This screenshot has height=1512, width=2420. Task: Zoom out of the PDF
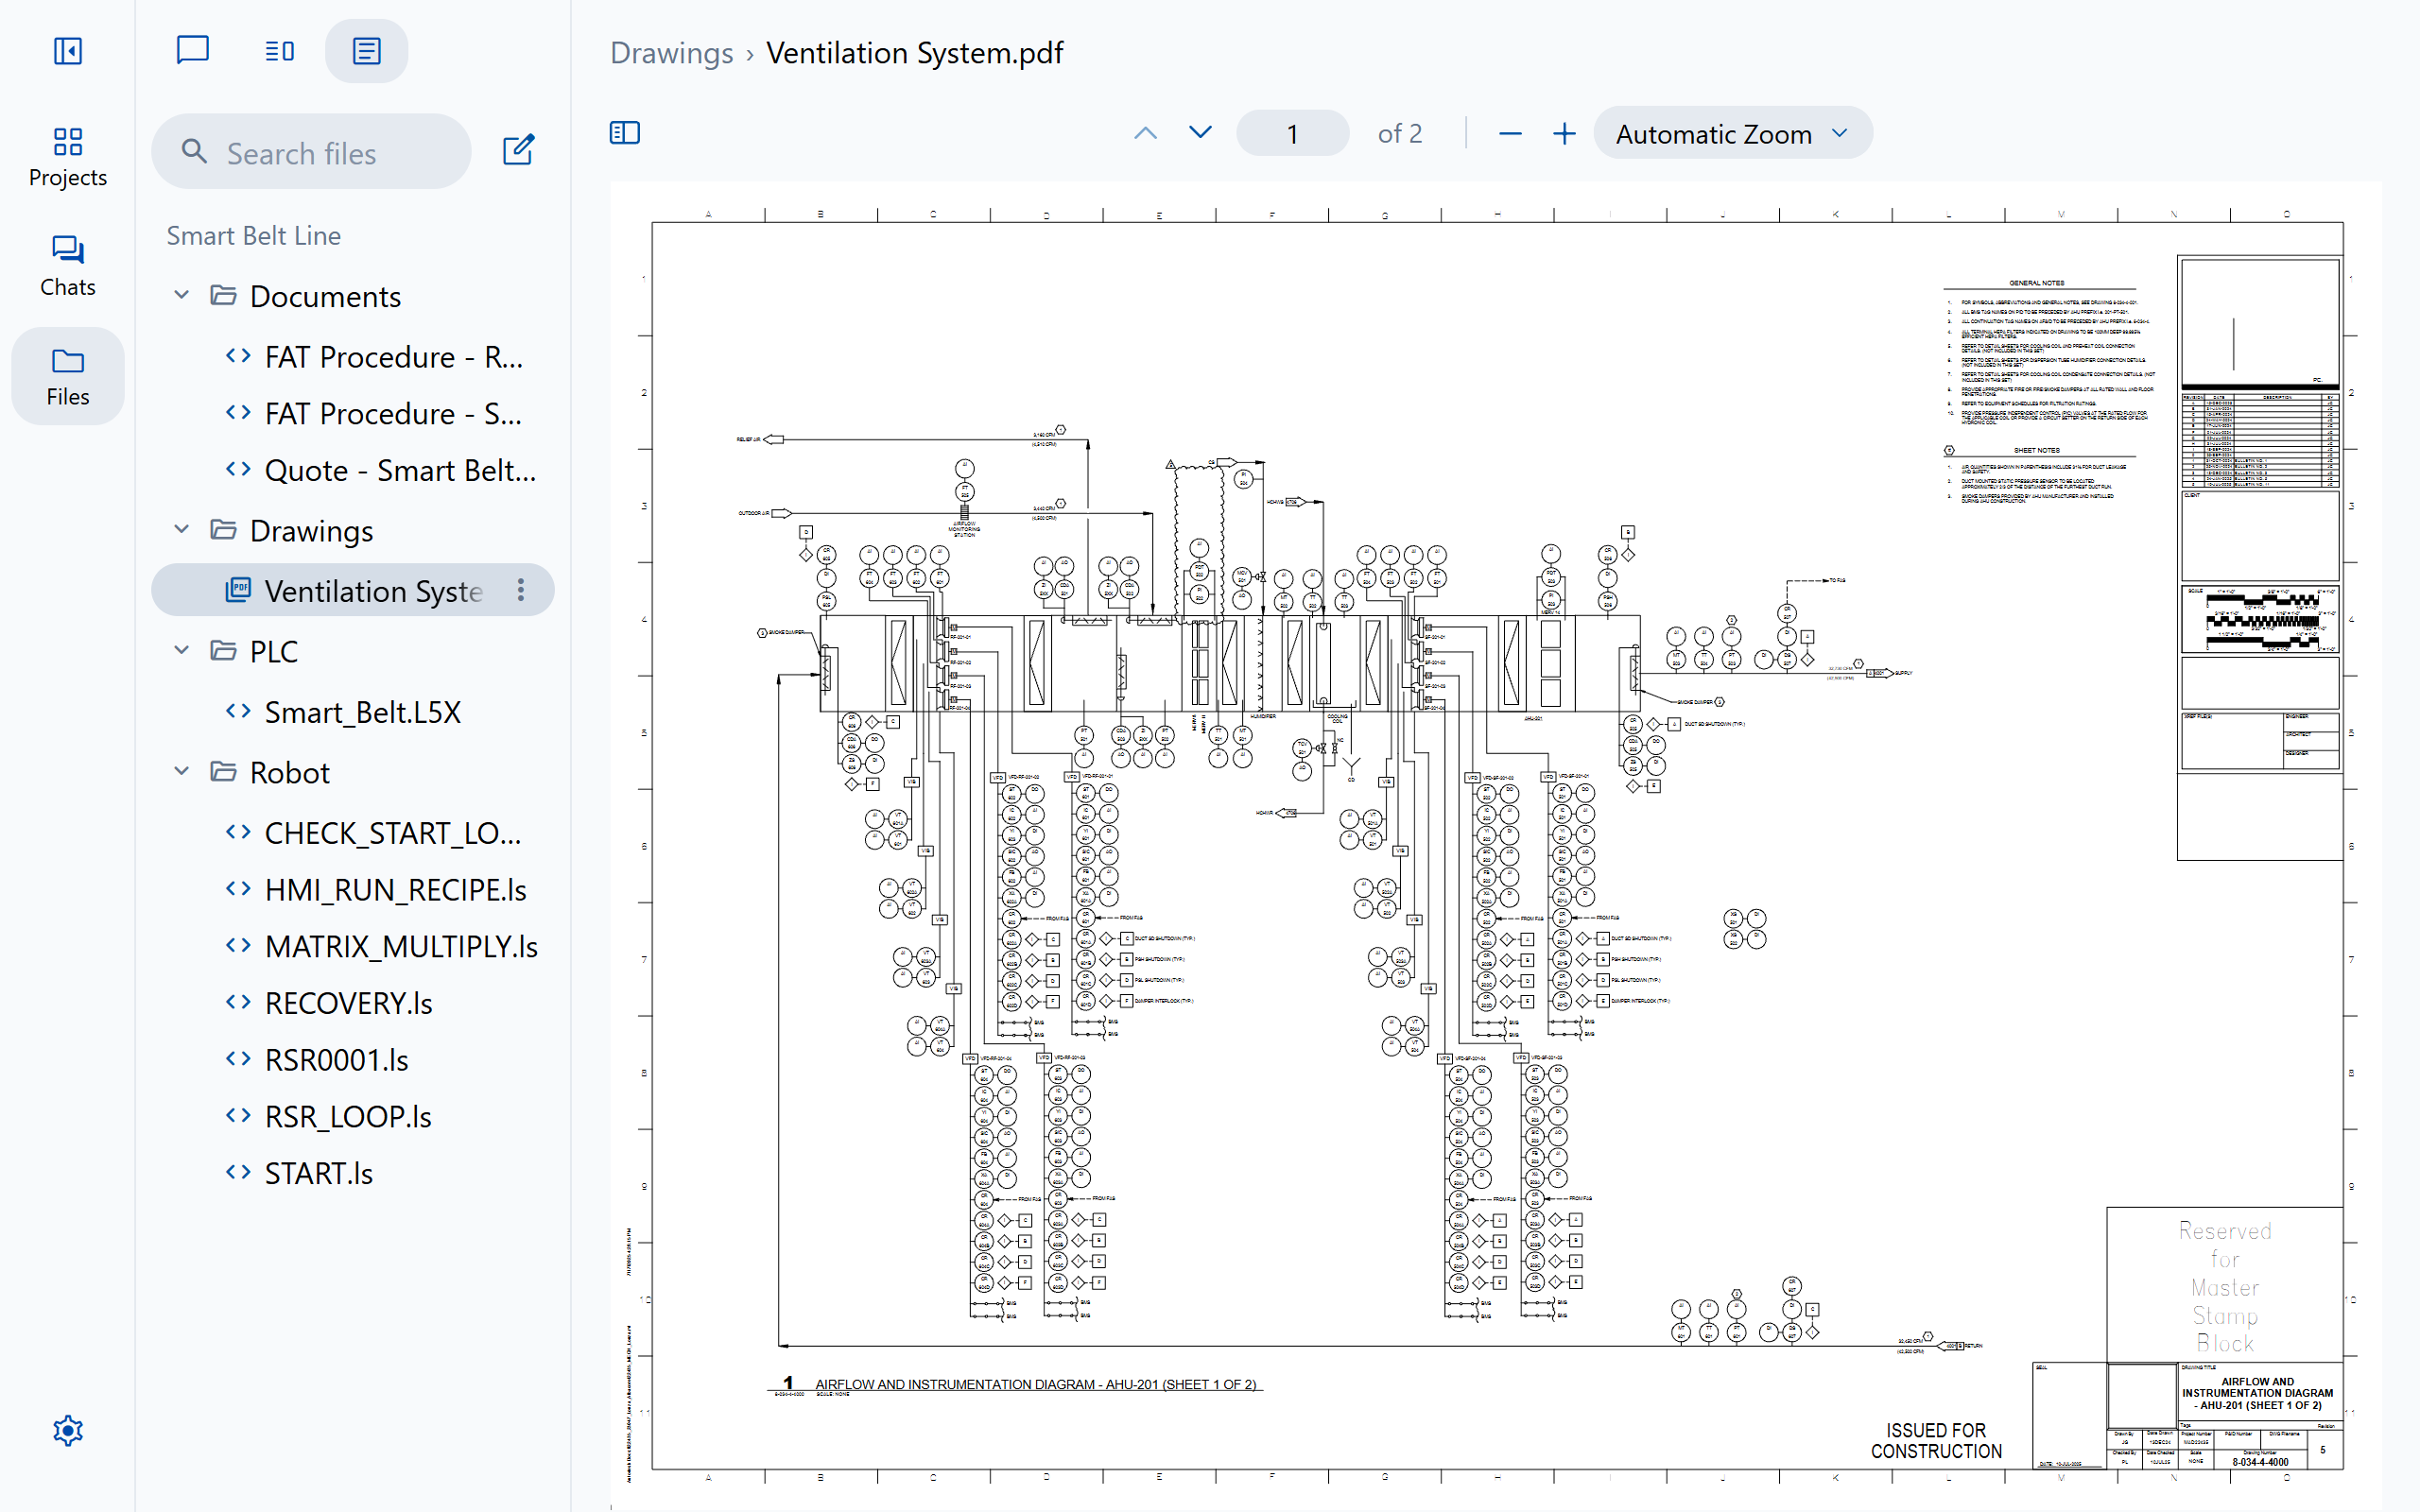tap(1510, 133)
